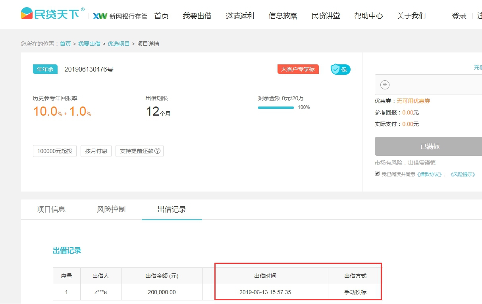
Task: Toggle the 我已阅读并同意 agreement checkbox
Action: pos(377,174)
